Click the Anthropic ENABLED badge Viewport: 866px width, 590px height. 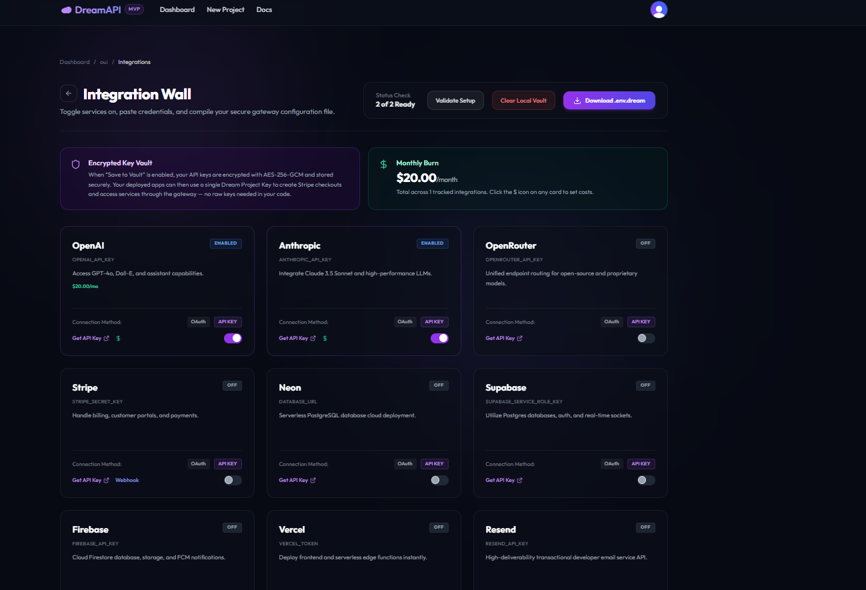click(433, 243)
